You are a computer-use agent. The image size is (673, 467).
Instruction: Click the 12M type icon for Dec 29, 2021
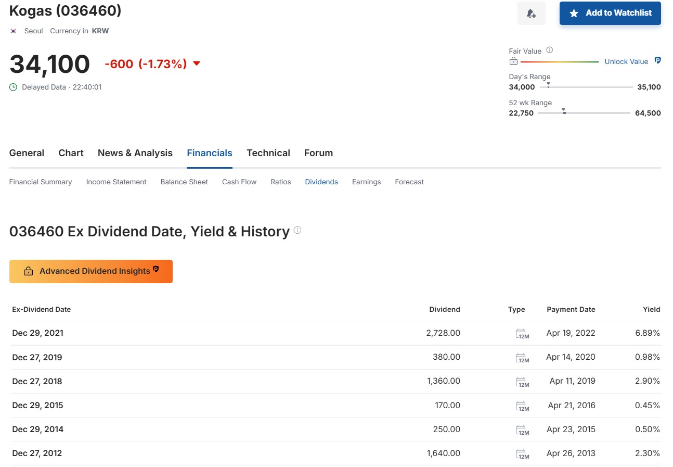(x=522, y=334)
